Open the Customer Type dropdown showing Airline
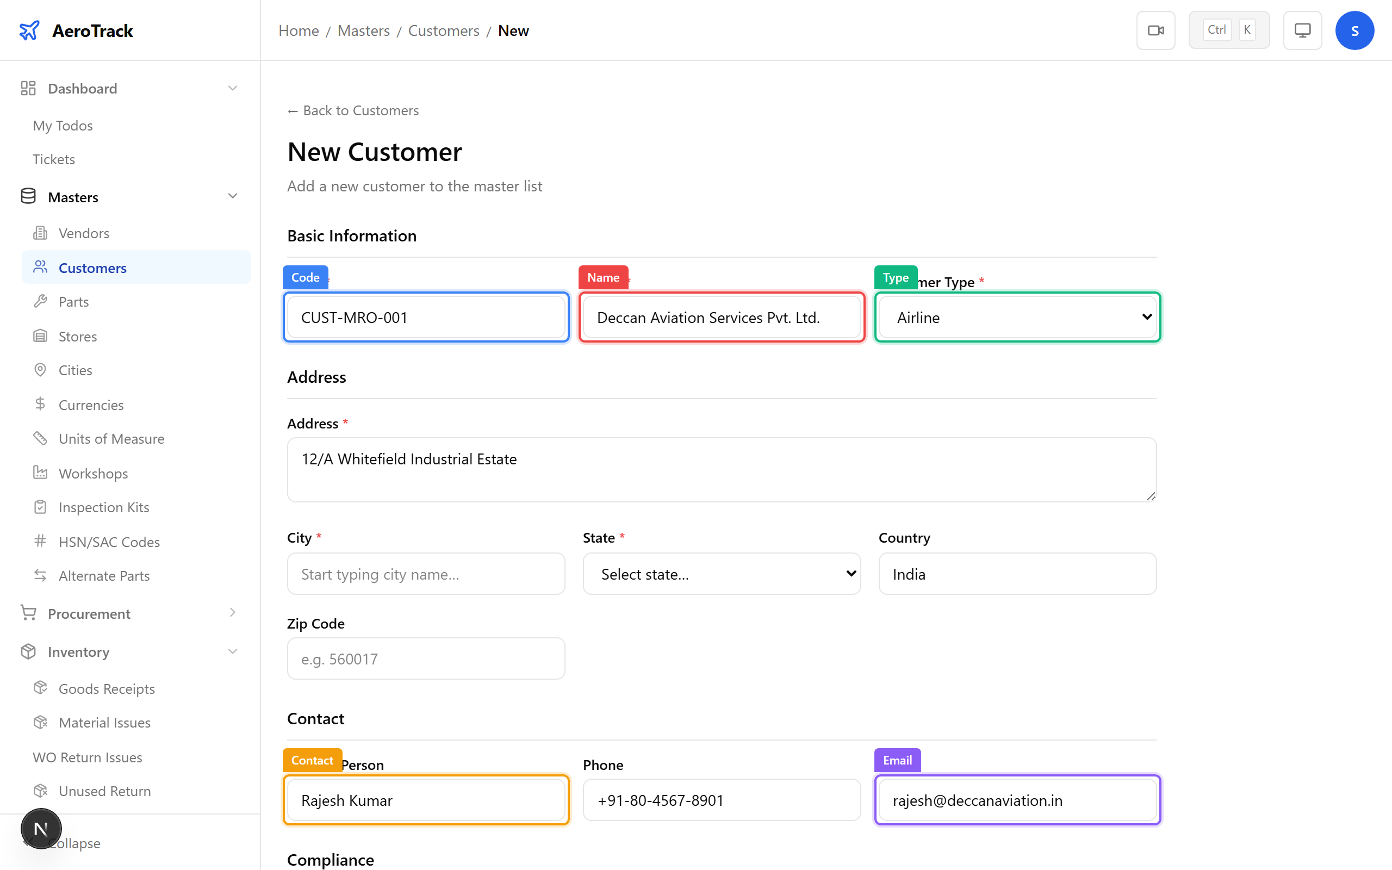The width and height of the screenshot is (1392, 870). click(1016, 317)
